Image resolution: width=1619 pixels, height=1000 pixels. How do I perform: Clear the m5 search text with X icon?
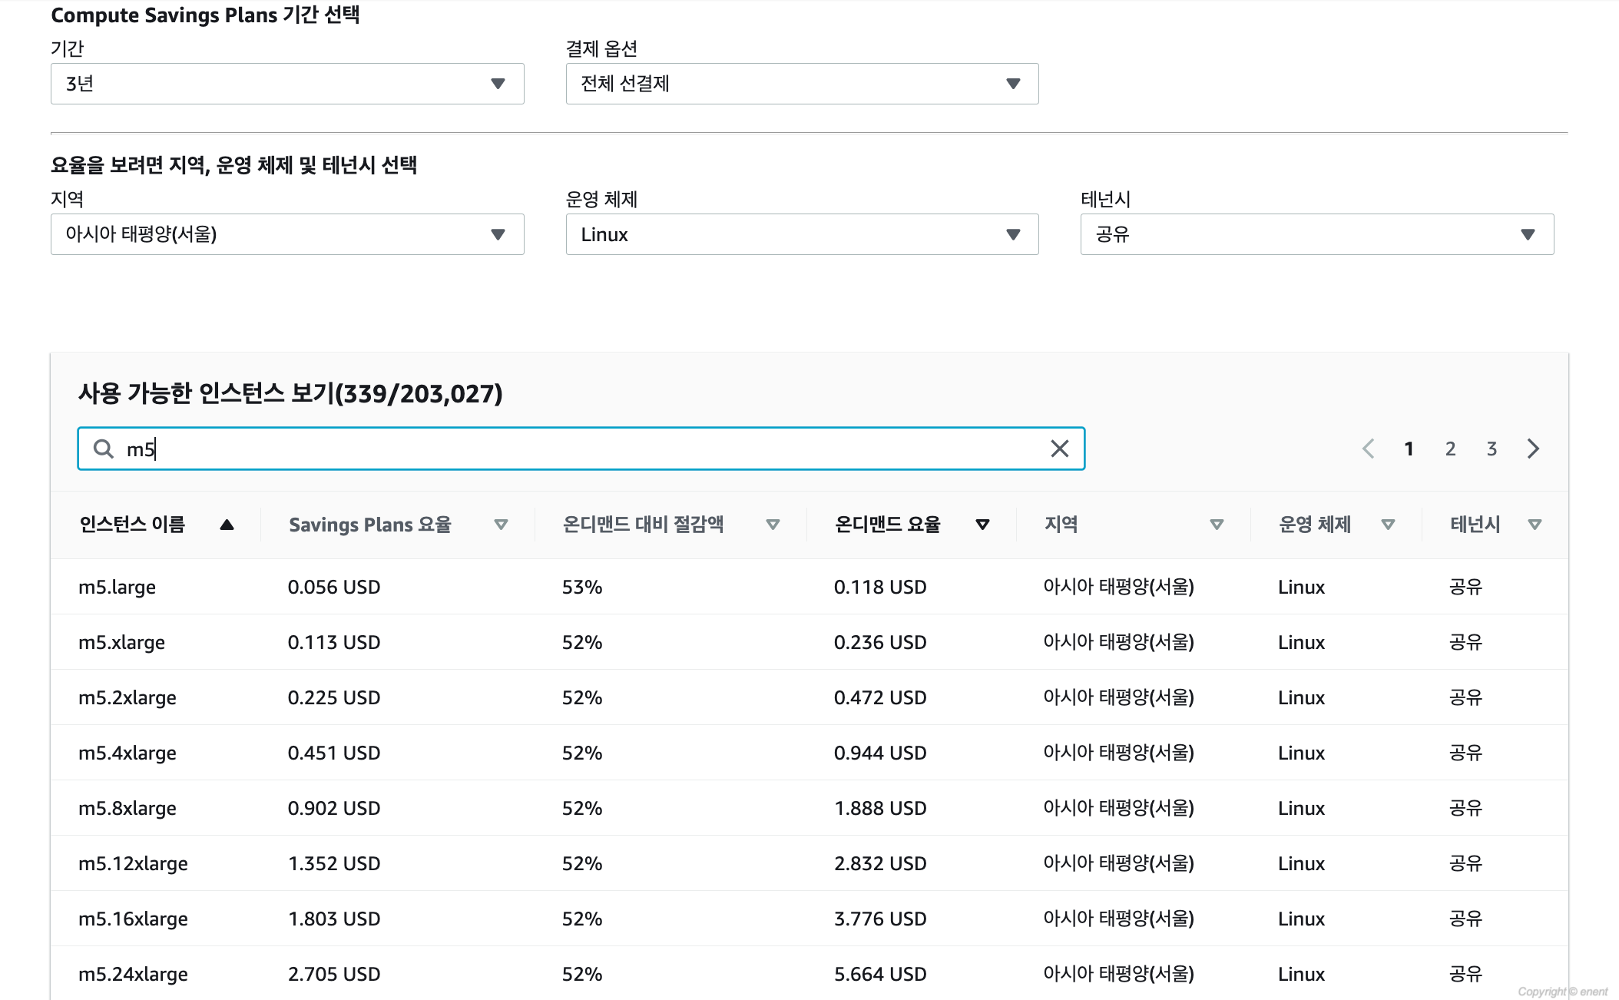pyautogui.click(x=1059, y=449)
